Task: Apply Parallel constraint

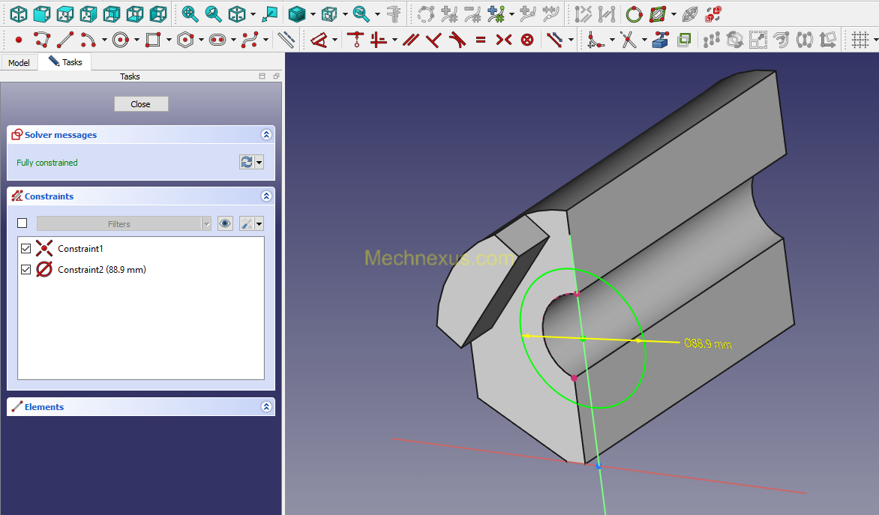Action: [411, 40]
